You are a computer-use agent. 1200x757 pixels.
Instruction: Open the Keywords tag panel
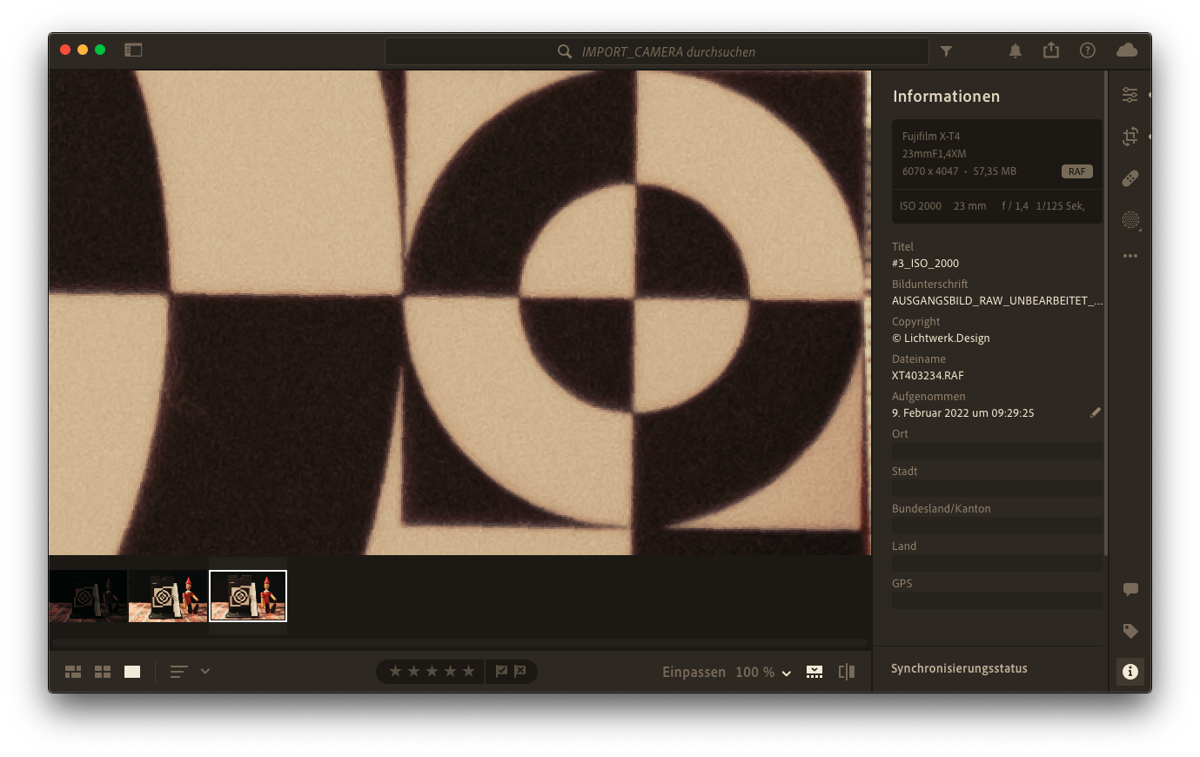[1130, 631]
